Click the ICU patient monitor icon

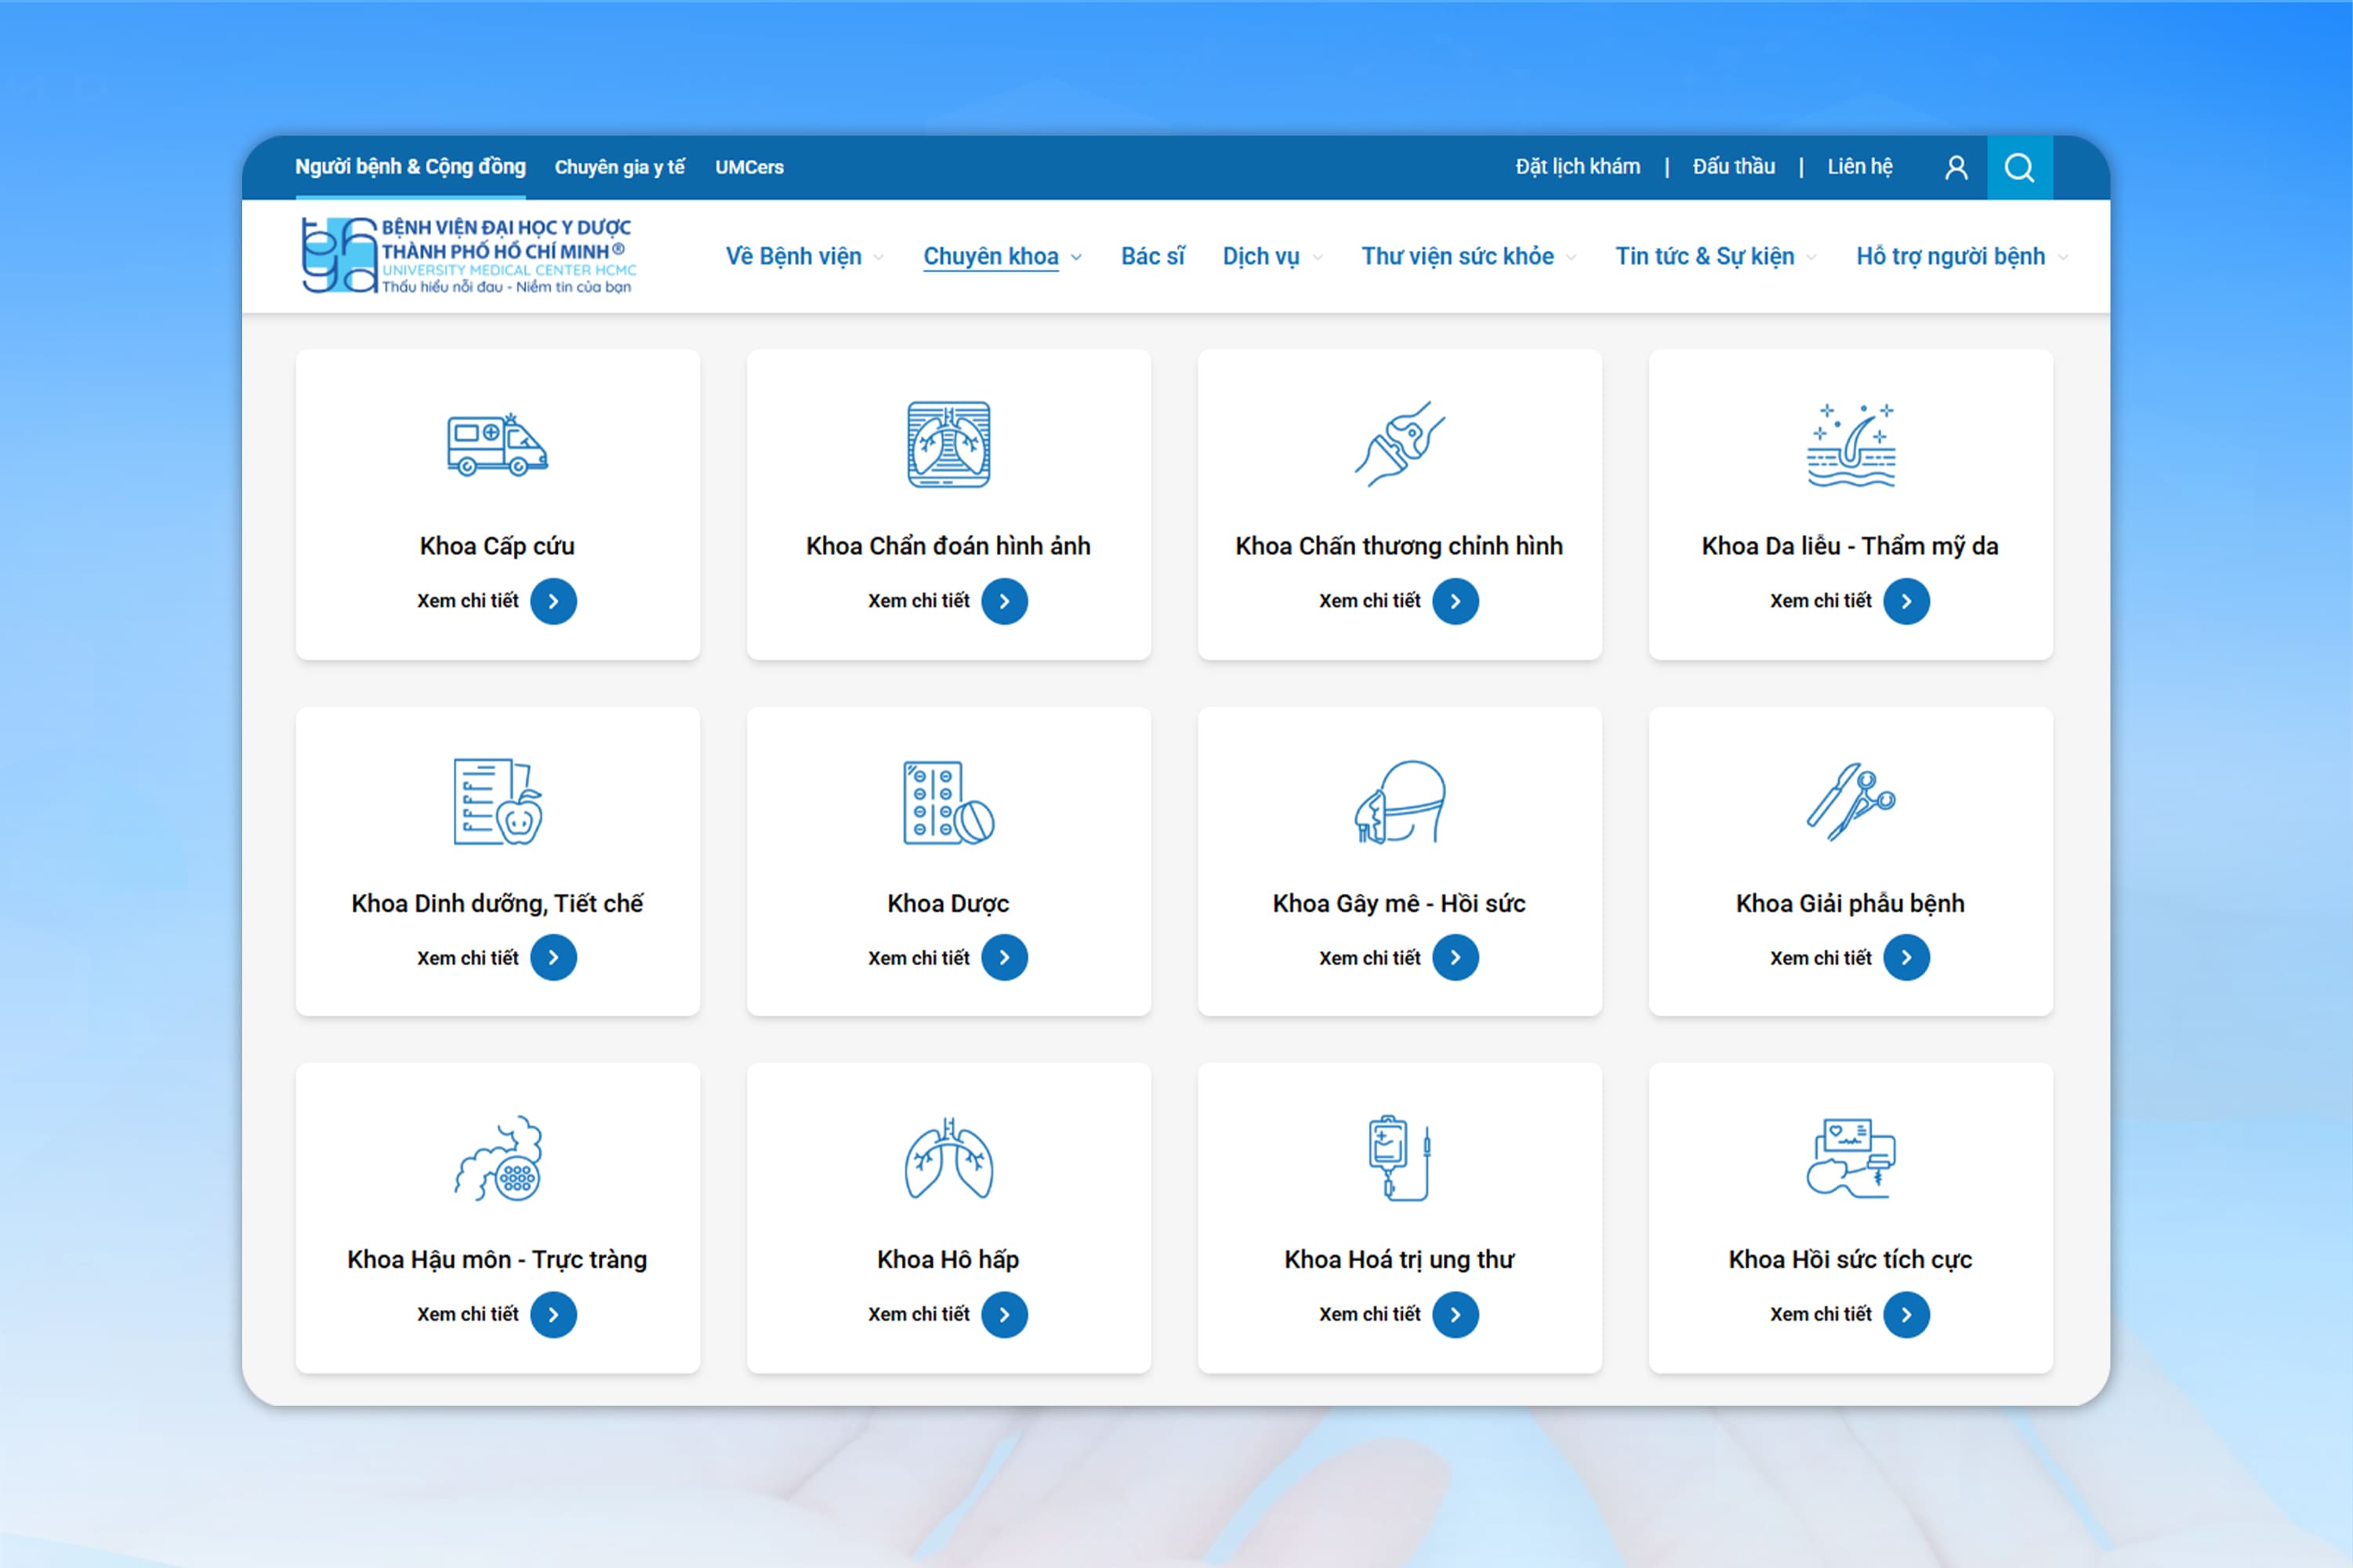[x=1851, y=1158]
